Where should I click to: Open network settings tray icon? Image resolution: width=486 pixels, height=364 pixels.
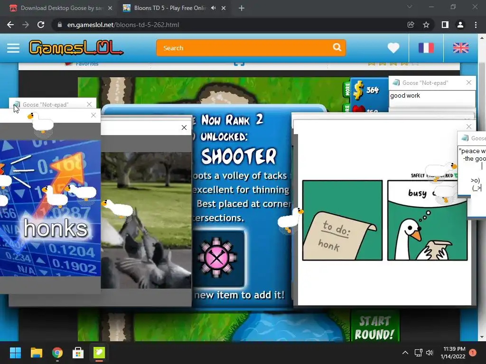(419, 353)
